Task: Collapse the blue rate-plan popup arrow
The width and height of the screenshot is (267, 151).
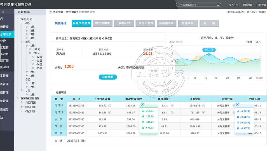Action: 238,105
